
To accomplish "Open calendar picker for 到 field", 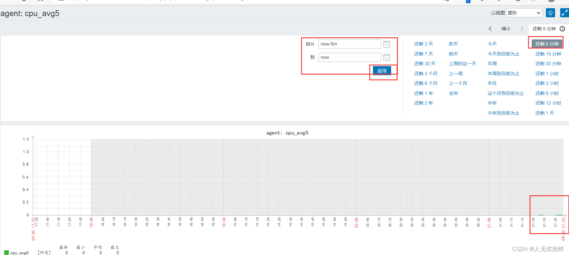I will point(386,58).
